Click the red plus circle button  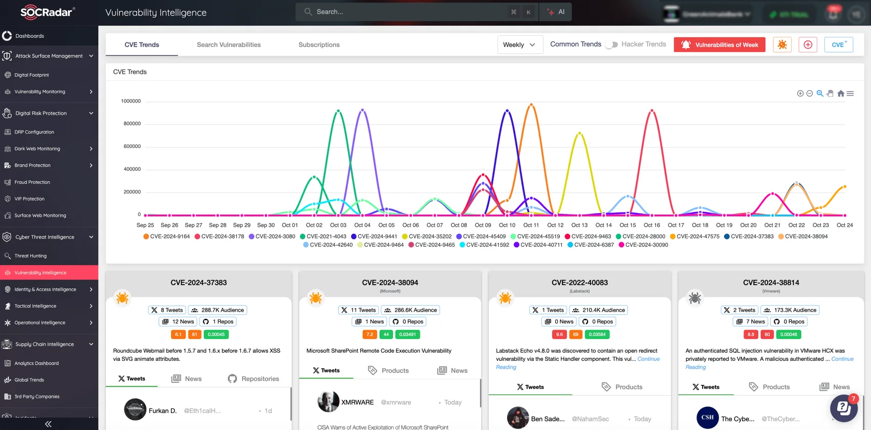coord(808,45)
